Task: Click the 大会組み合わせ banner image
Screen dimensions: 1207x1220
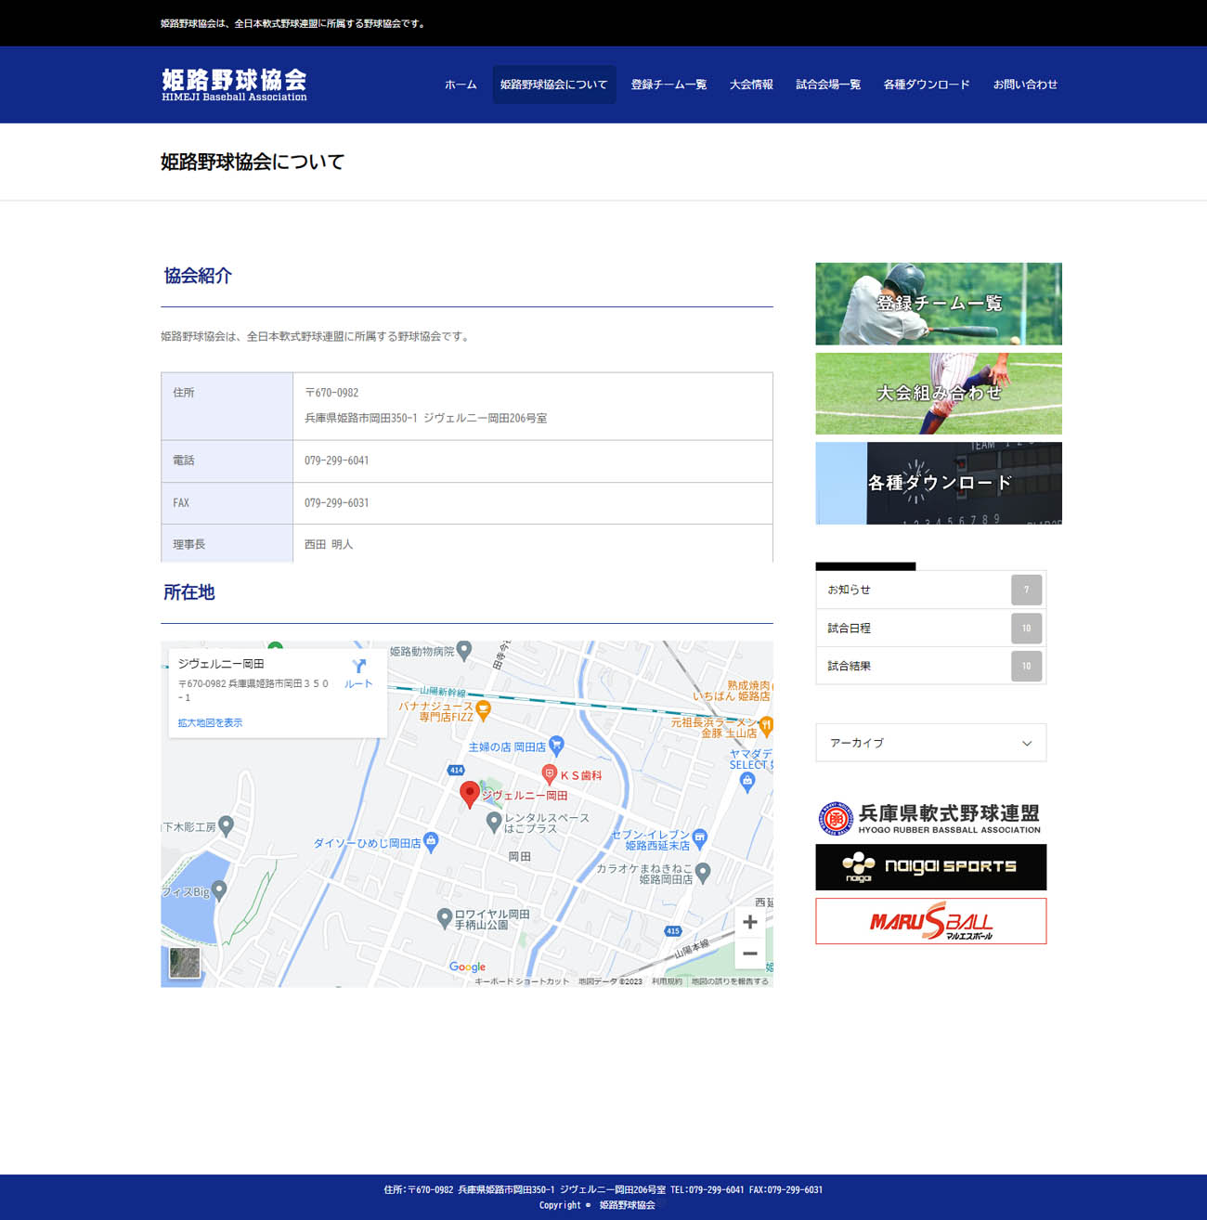Action: tap(939, 394)
